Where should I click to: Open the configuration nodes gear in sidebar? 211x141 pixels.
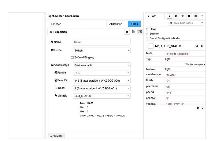tap(189, 16)
